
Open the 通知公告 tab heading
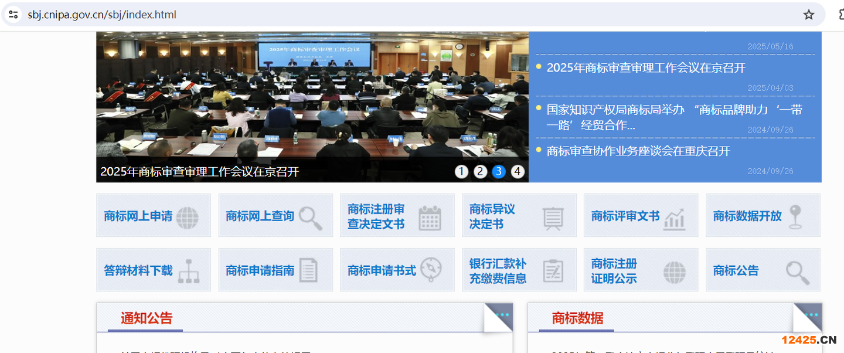tap(147, 318)
